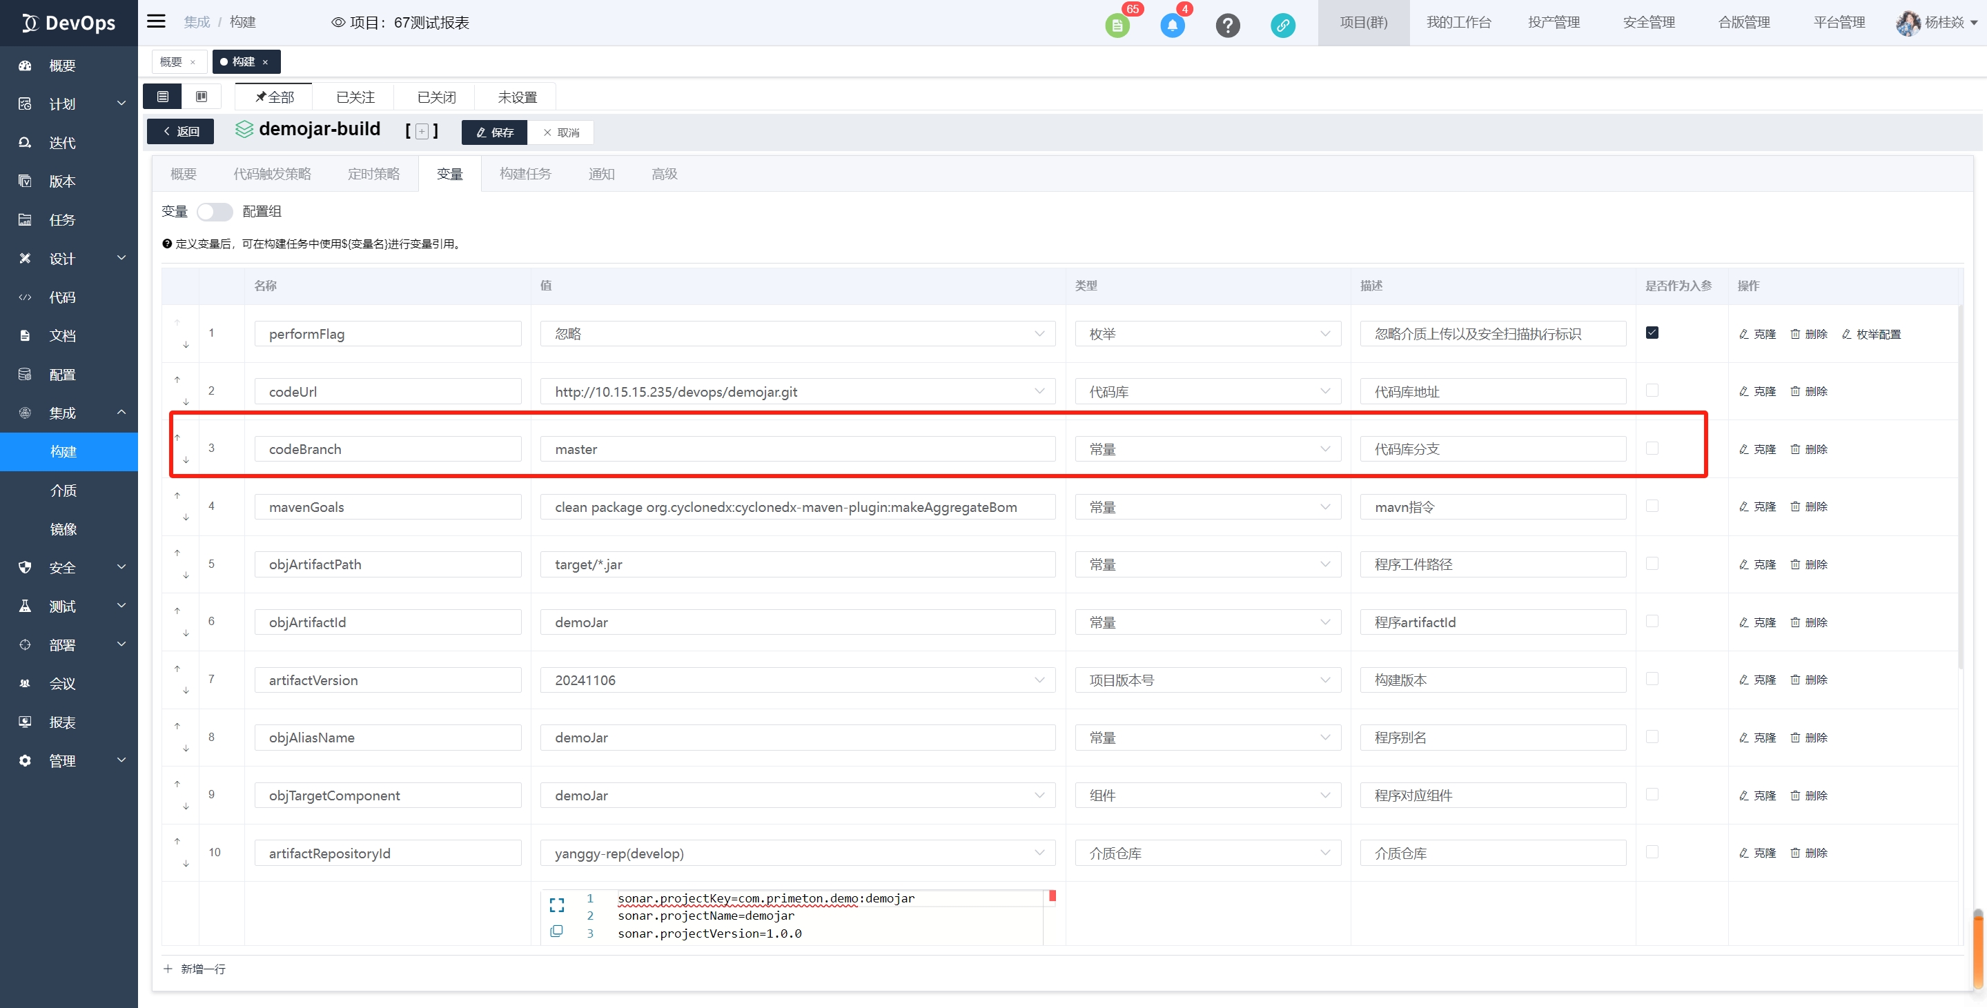
Task: Open the bell notifications icon
Action: [1172, 25]
